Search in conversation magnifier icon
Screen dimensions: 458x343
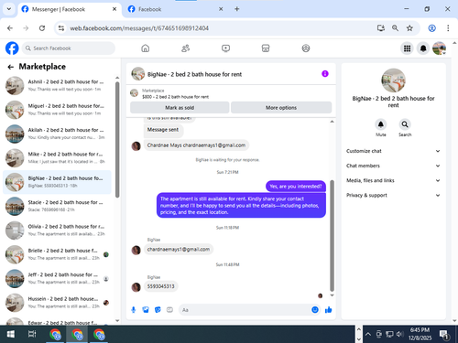[x=405, y=124]
